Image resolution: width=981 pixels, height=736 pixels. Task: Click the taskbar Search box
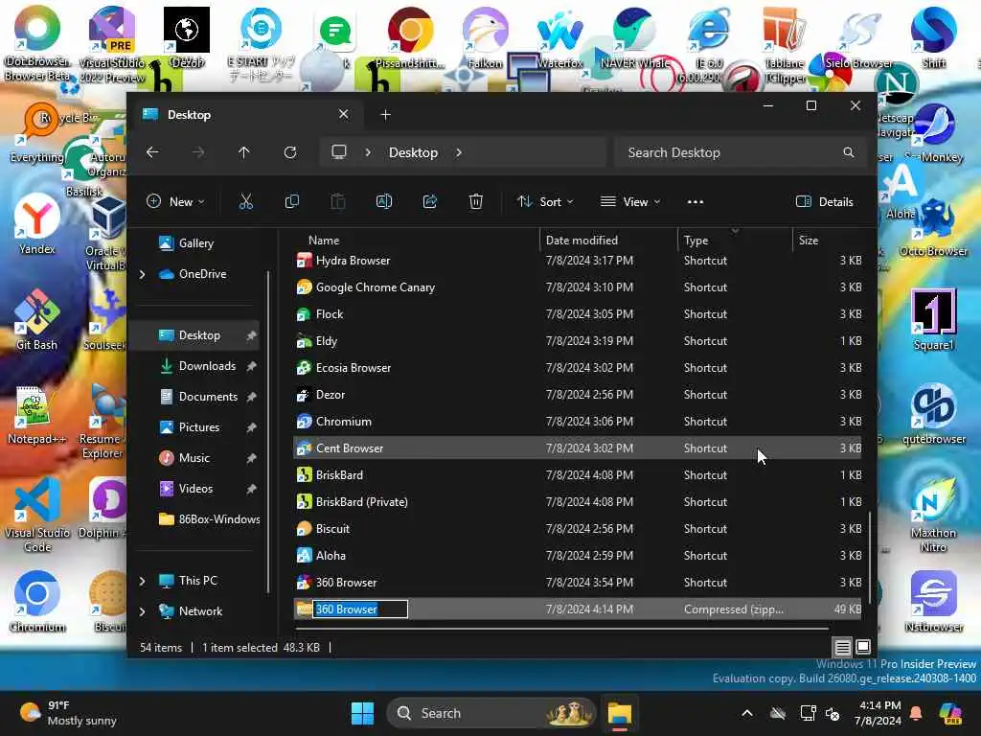[491, 713]
